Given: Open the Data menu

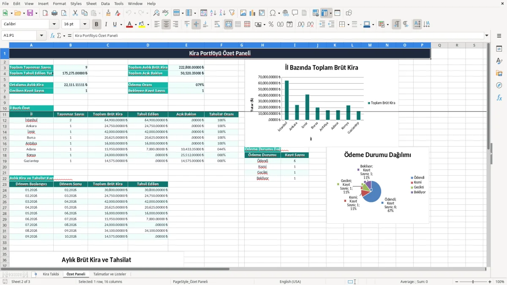Looking at the screenshot, I should pyautogui.click(x=105, y=3).
